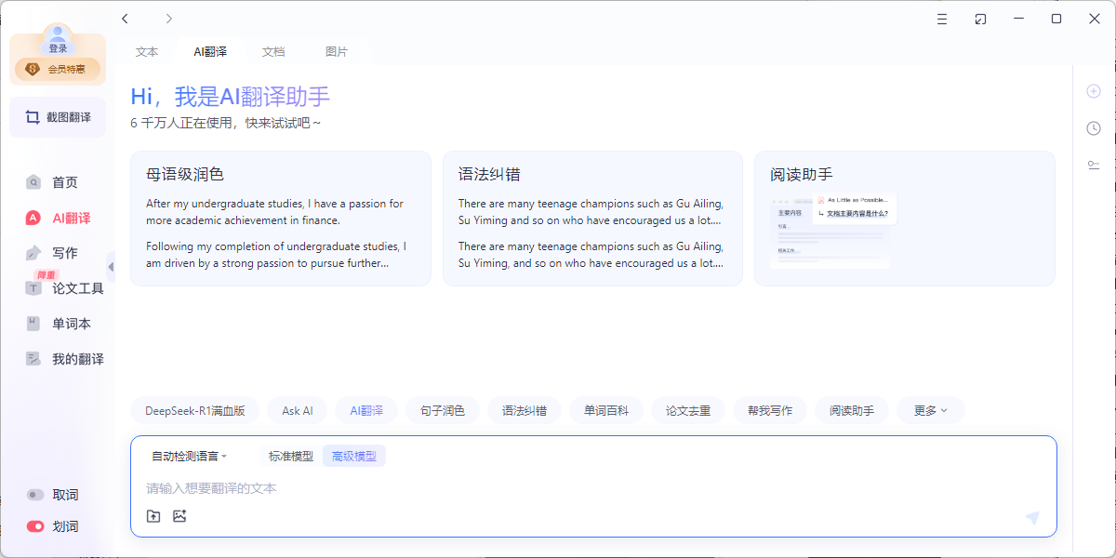Click the back navigation arrow
This screenshot has height=558, width=1116.
(x=126, y=19)
